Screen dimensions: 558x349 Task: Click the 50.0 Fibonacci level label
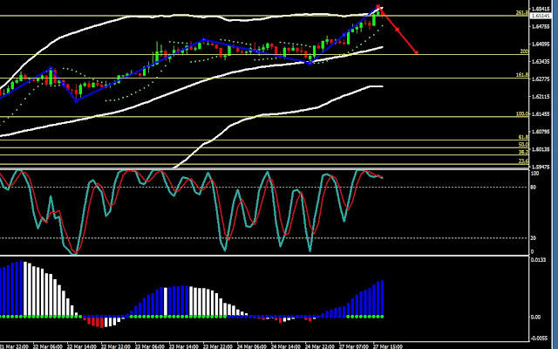[x=523, y=145]
